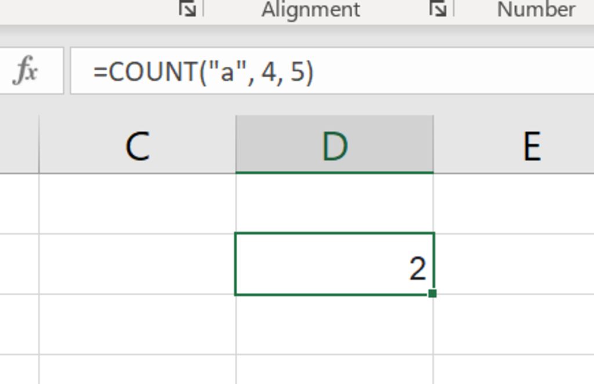Select column C header
The image size is (594, 384).
pyautogui.click(x=137, y=145)
